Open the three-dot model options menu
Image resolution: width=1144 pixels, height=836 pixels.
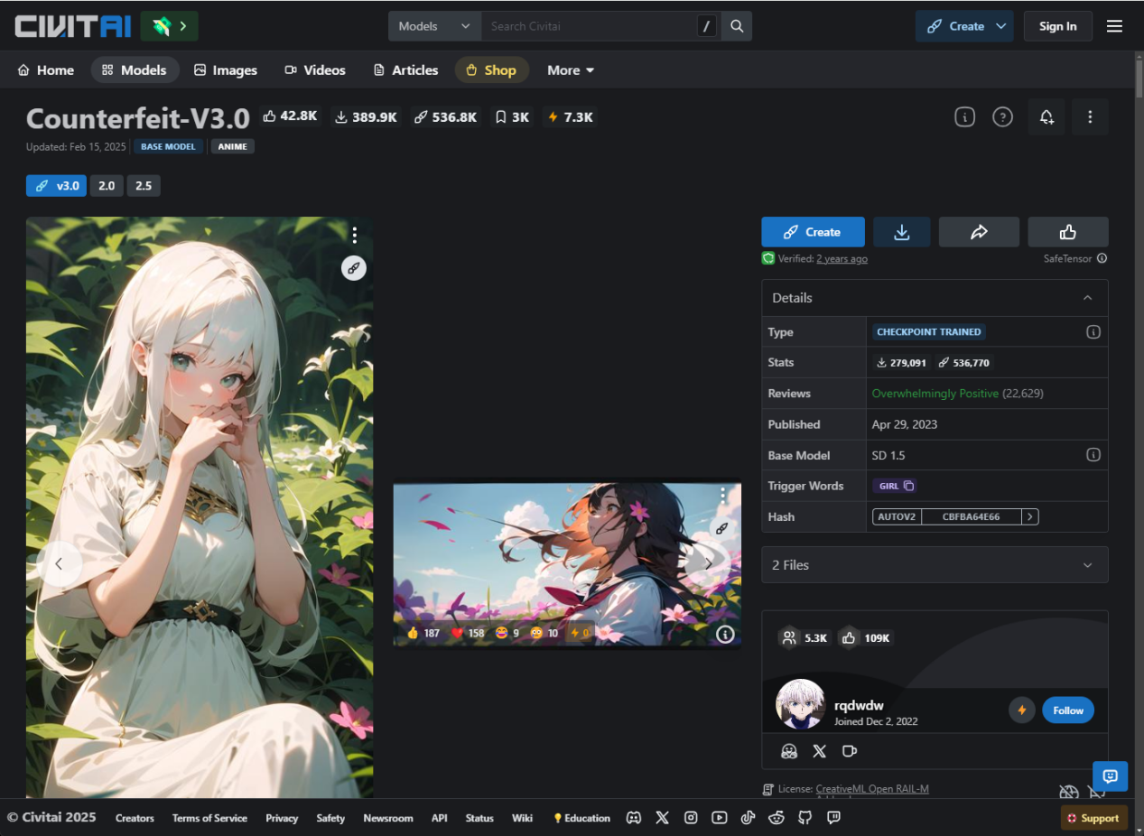click(x=1090, y=117)
